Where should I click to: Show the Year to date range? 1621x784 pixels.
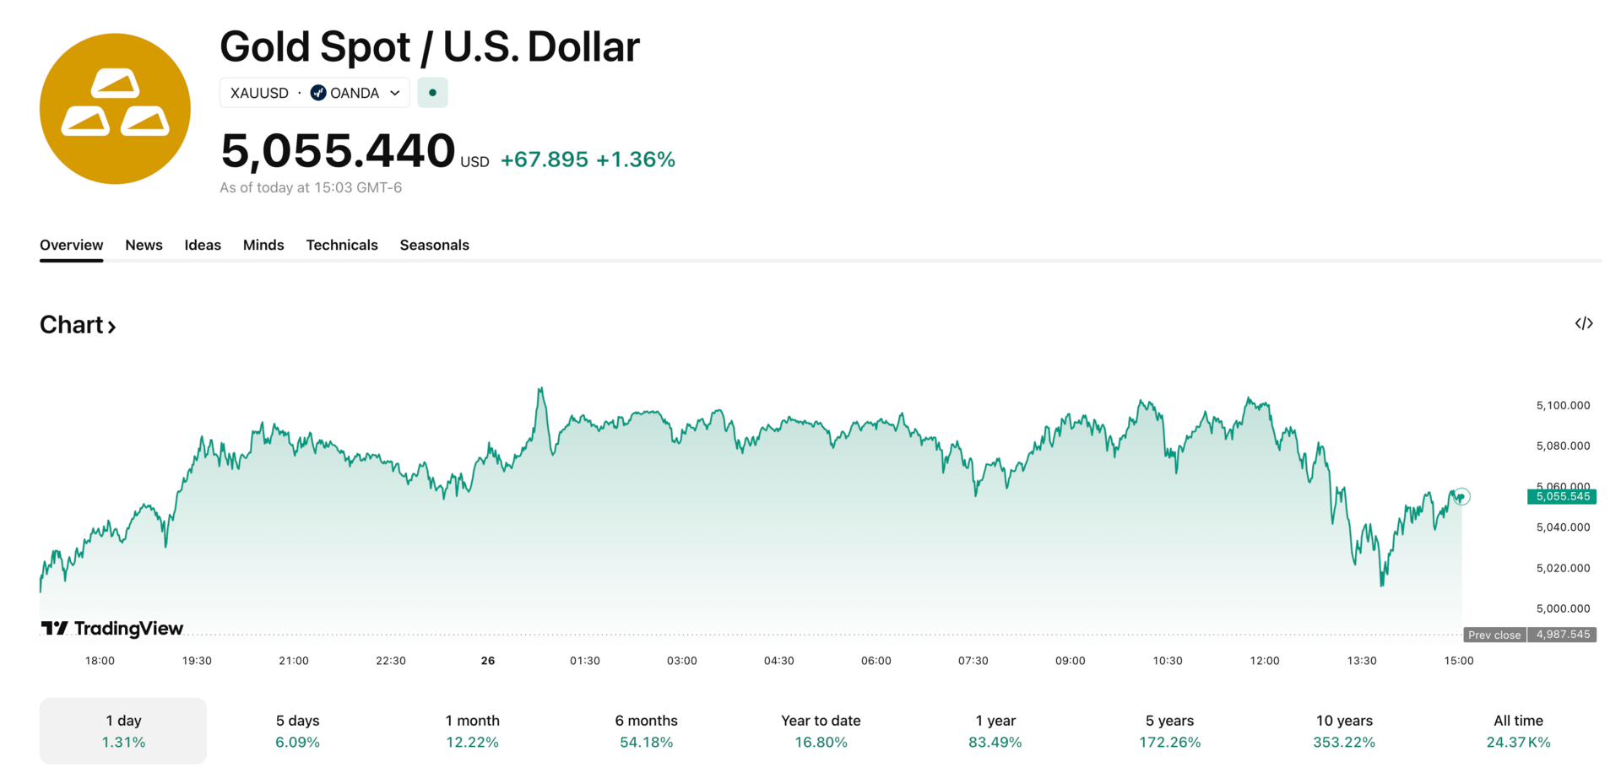pyautogui.click(x=821, y=731)
